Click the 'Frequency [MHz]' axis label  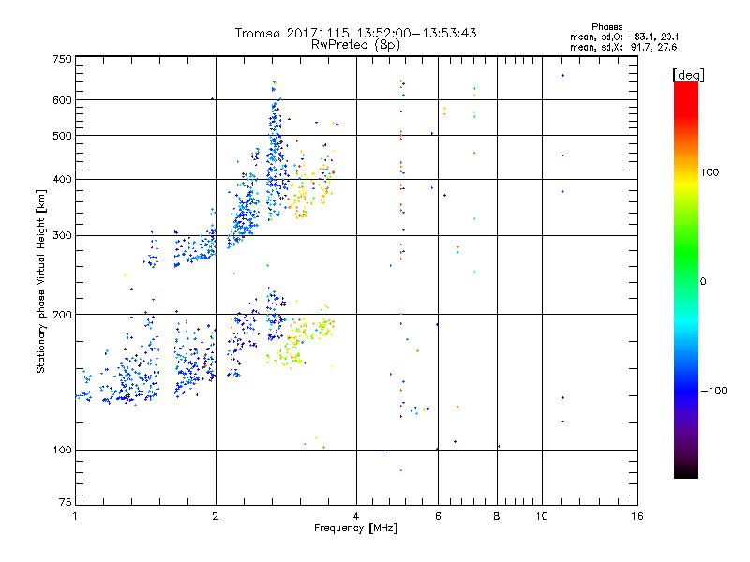[355, 528]
